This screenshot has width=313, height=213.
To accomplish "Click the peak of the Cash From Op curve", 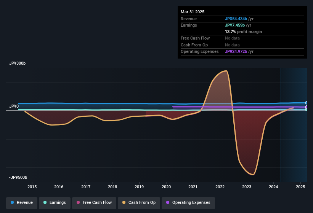I will (226, 71).
